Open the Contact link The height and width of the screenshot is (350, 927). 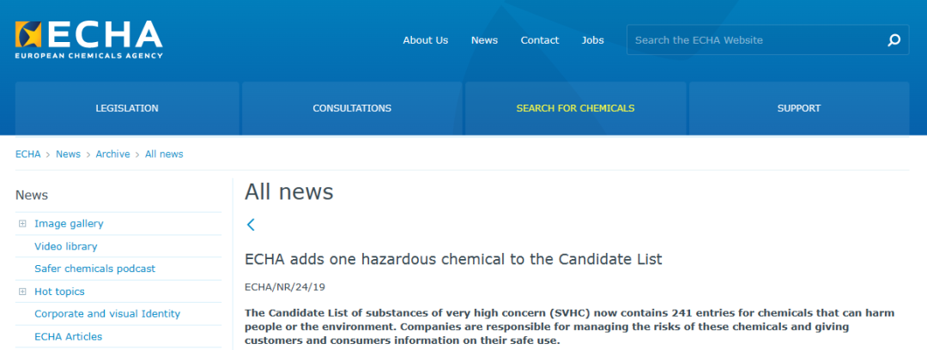540,40
